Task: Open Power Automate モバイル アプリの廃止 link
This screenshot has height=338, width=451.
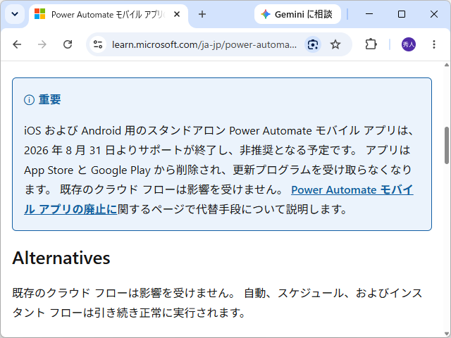Action: coord(352,189)
